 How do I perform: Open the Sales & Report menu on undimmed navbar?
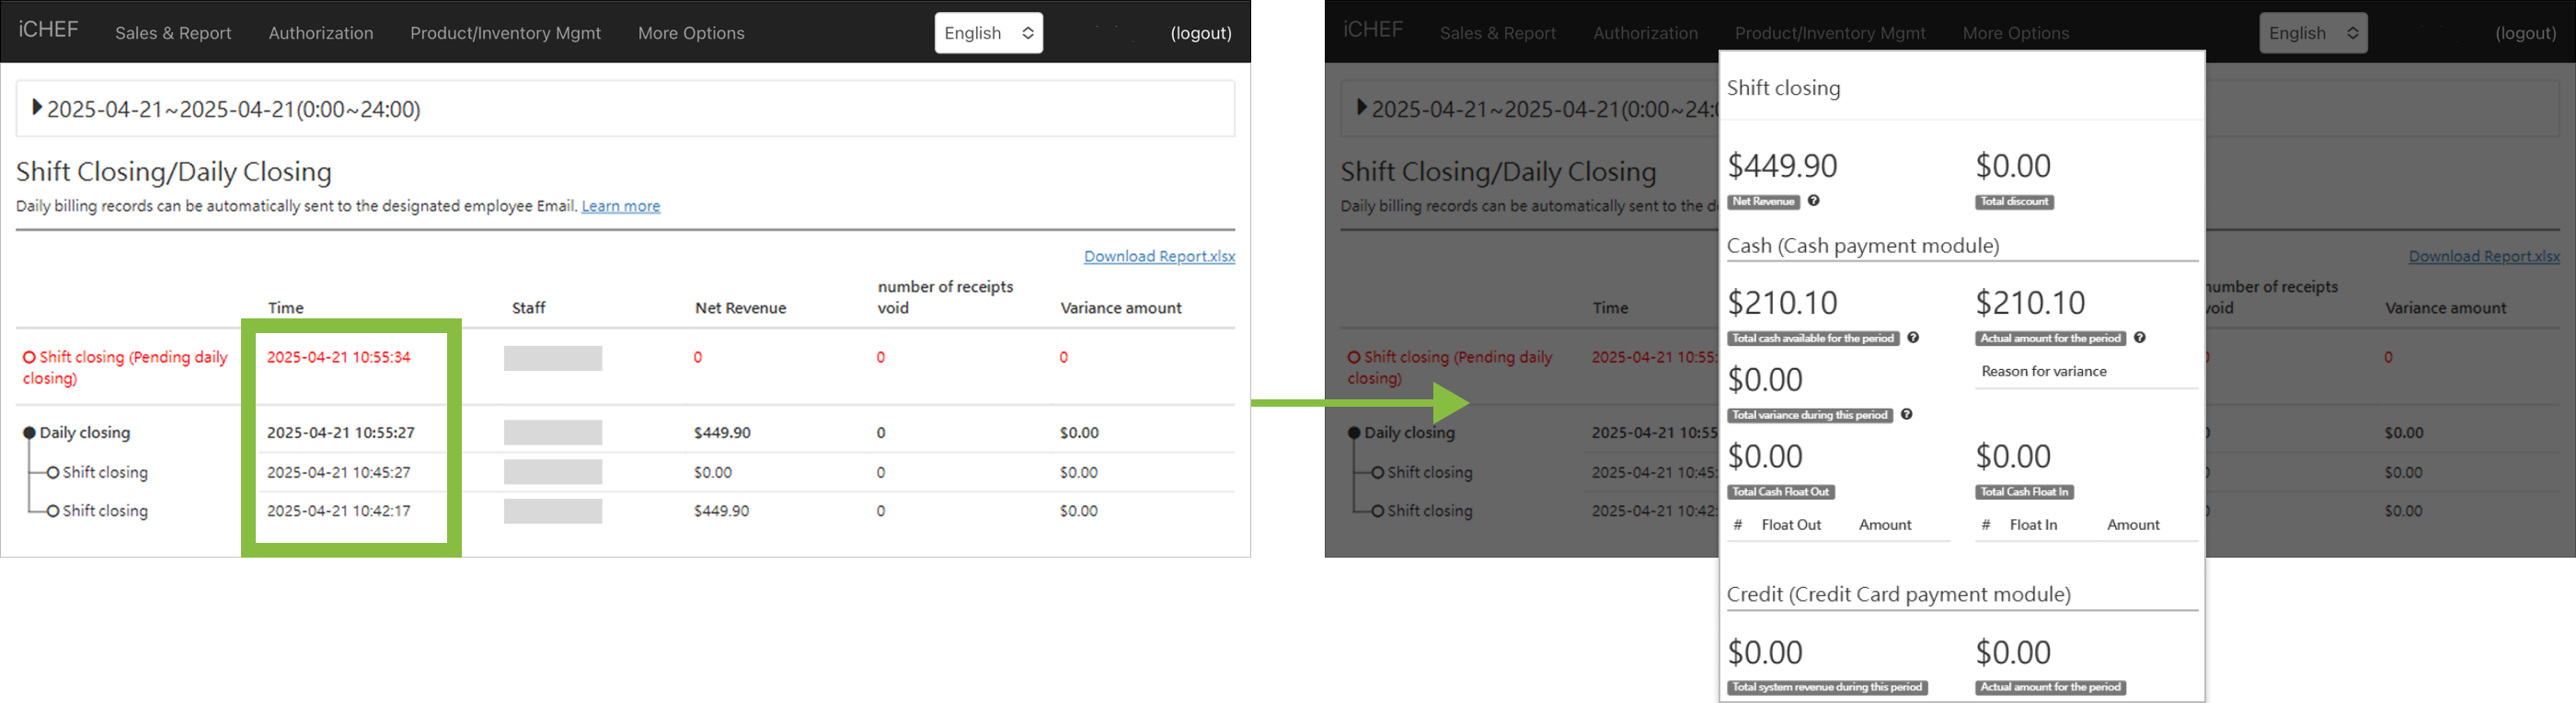[x=173, y=33]
